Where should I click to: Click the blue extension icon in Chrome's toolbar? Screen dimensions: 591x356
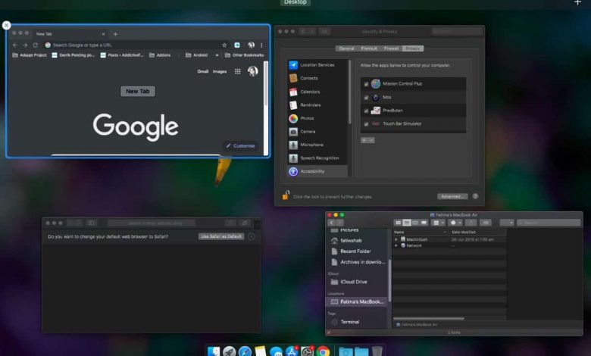(x=237, y=45)
